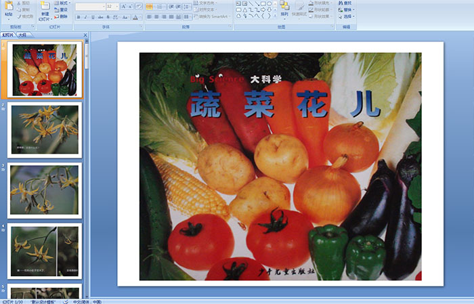Open the Character Spacing (AV) menu

[x=116, y=17]
